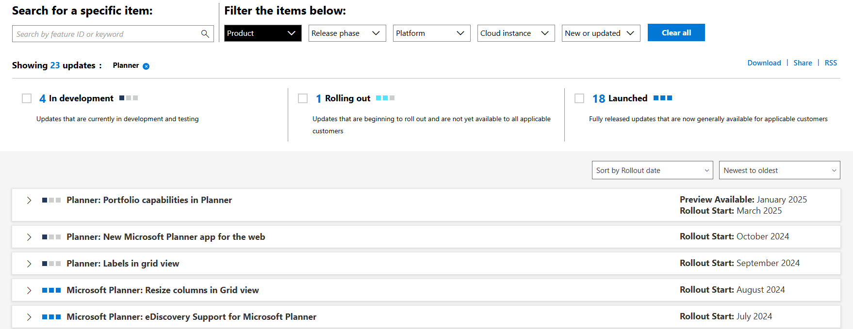Open the Sort by Rollout date dropdown
This screenshot has height=329, width=853.
[652, 170]
